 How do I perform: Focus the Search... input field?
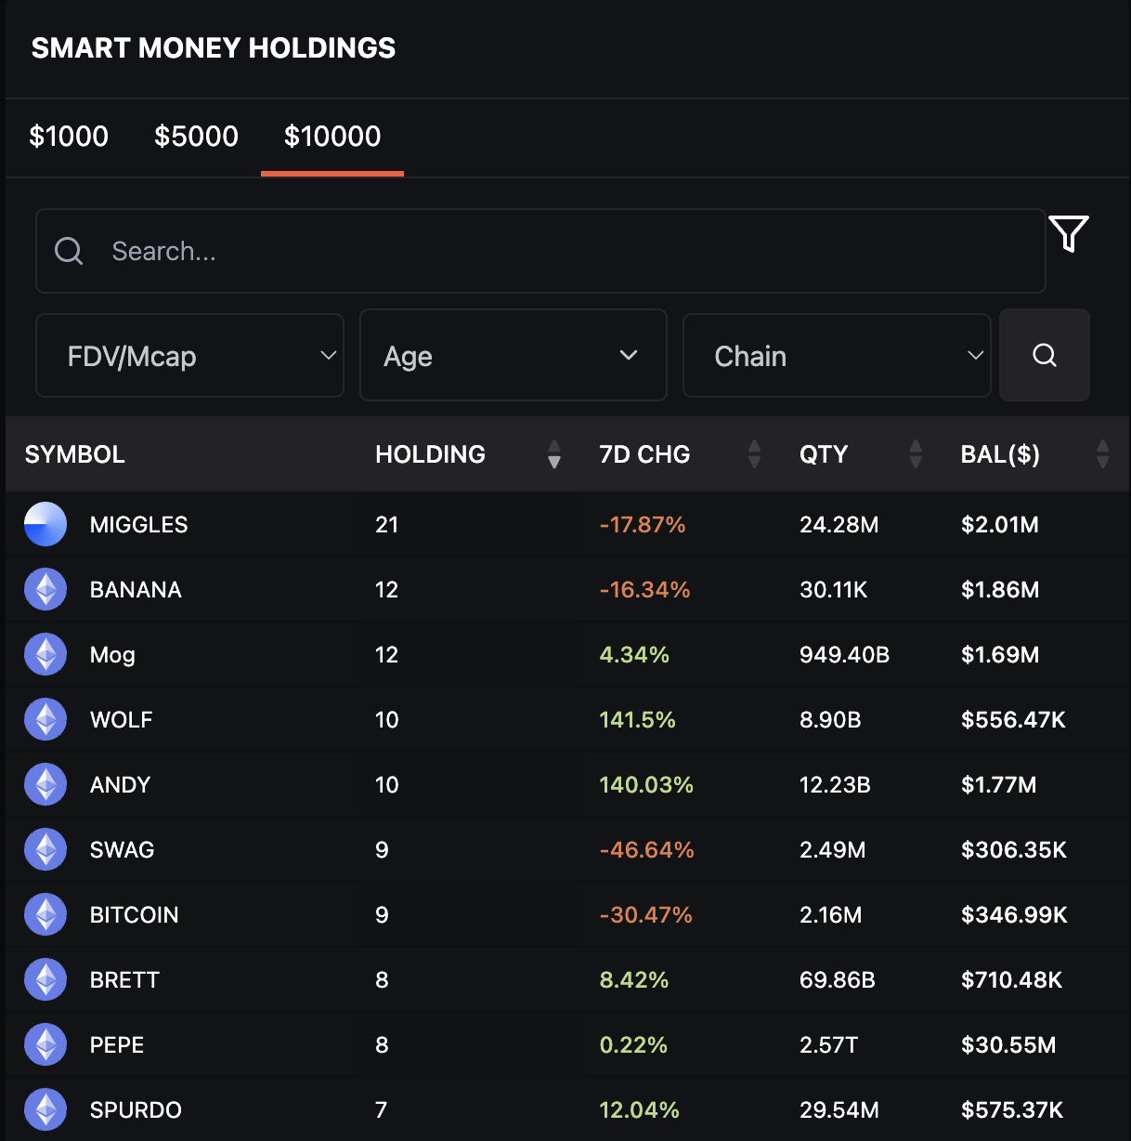coord(540,251)
